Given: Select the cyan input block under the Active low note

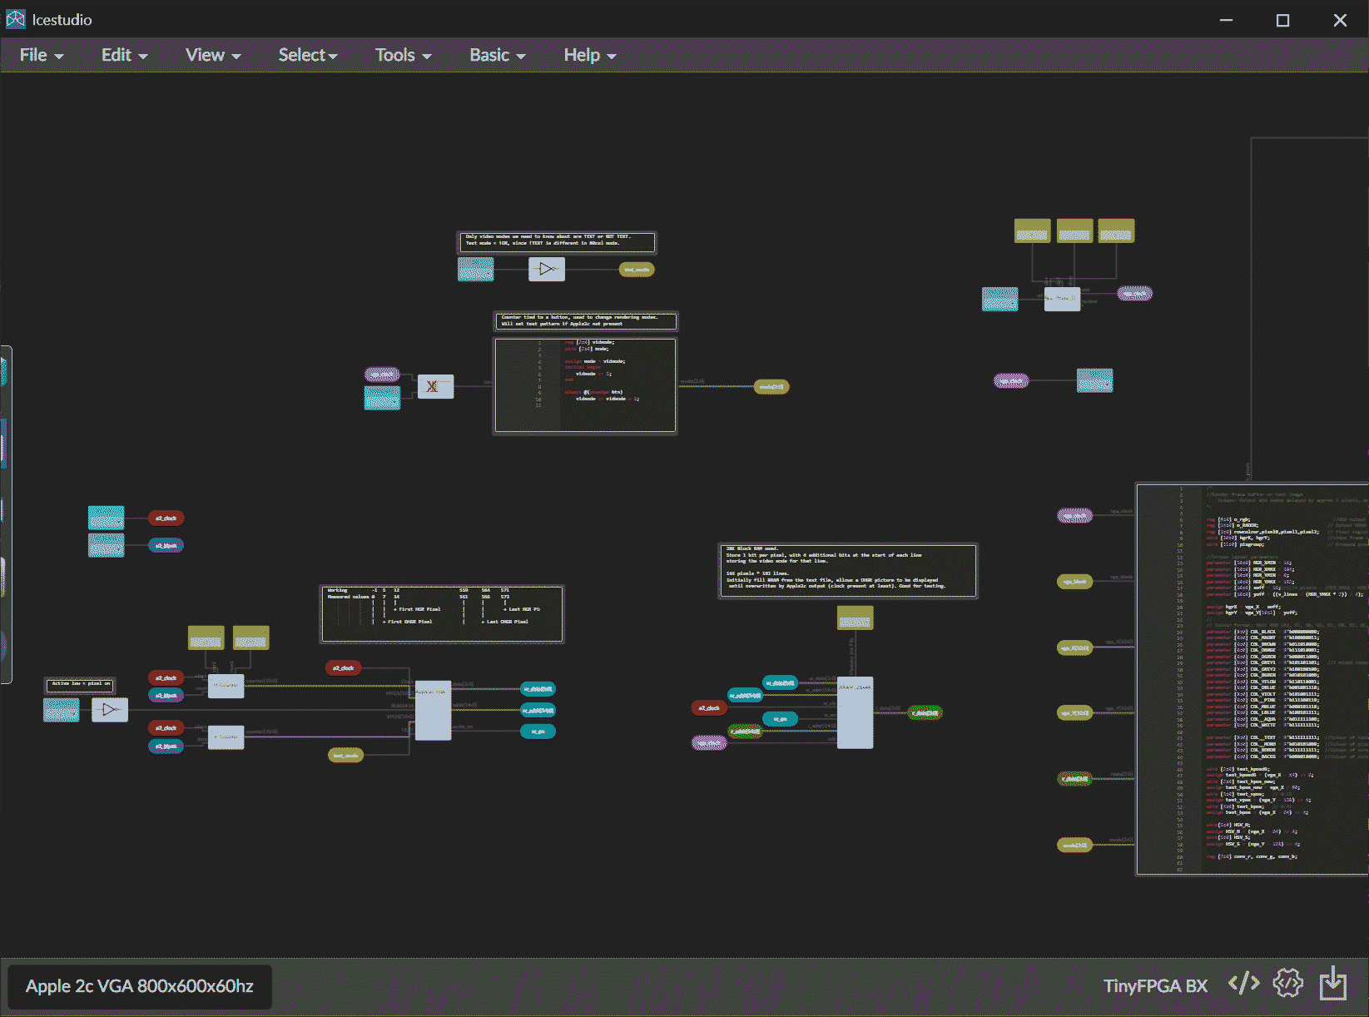Looking at the screenshot, I should [62, 710].
